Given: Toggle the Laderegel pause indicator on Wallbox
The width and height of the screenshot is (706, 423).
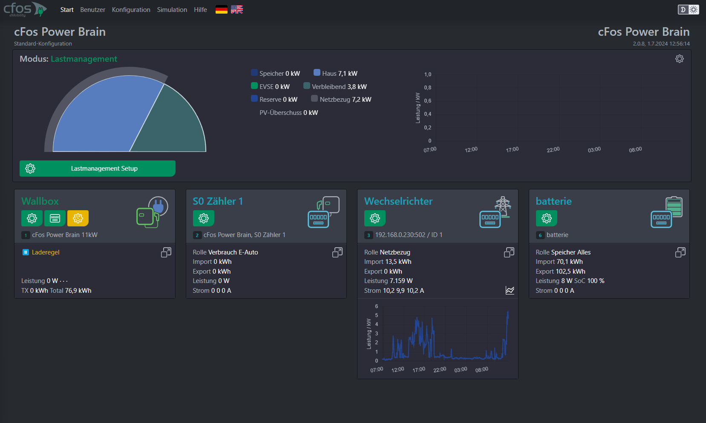Looking at the screenshot, I should [25, 252].
